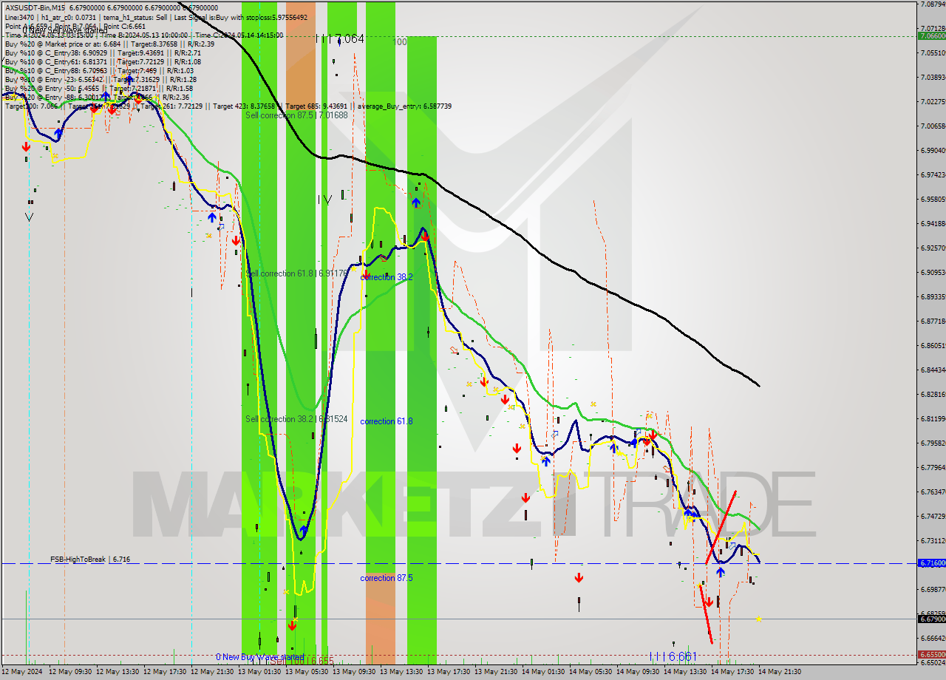Select the green 7.06600 price tag
This screenshot has height=680, width=946.
coord(930,35)
